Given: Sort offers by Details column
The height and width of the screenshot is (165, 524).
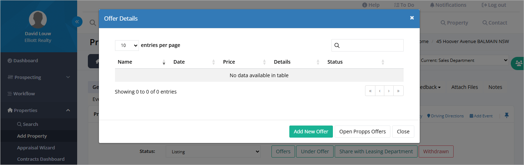Looking at the screenshot, I should [x=296, y=62].
